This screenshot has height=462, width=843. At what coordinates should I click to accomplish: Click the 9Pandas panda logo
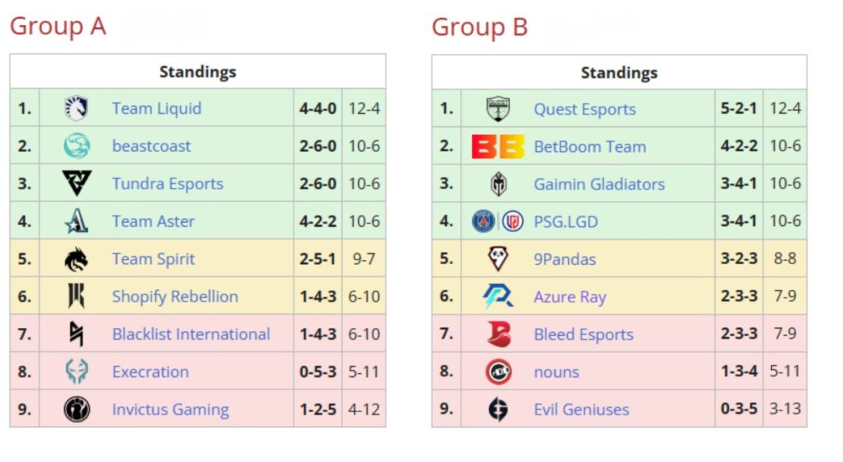498,259
